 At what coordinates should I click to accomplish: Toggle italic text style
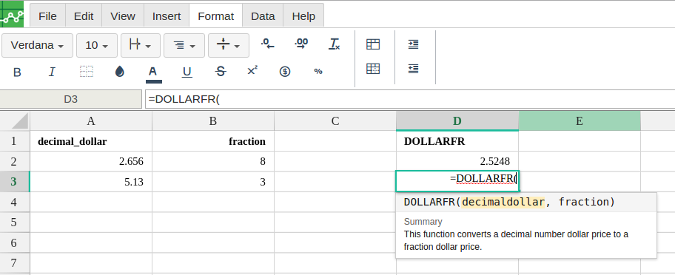52,72
